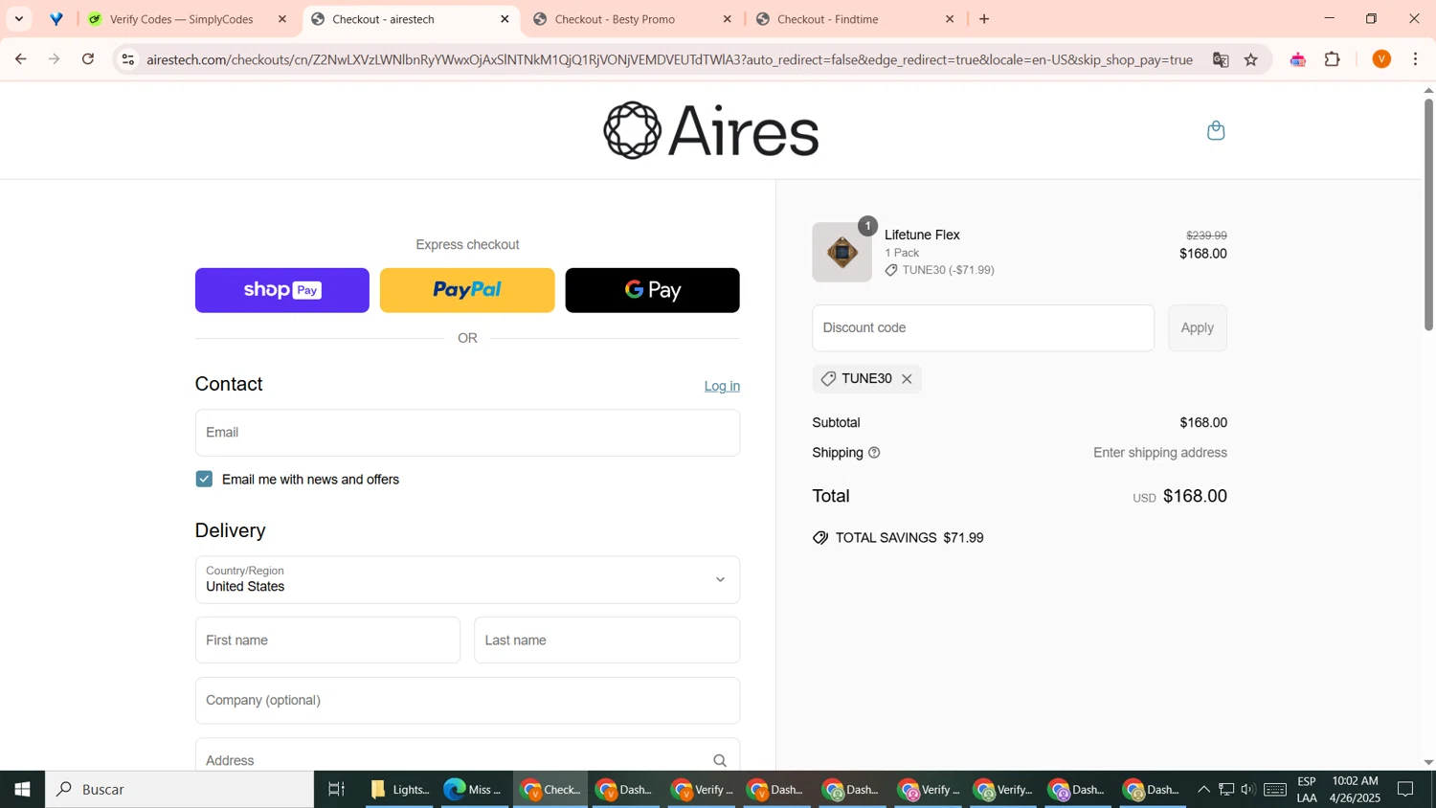Viewport: 1436px width, 808px height.
Task: Open Chrome three-dot menu
Action: click(x=1416, y=59)
